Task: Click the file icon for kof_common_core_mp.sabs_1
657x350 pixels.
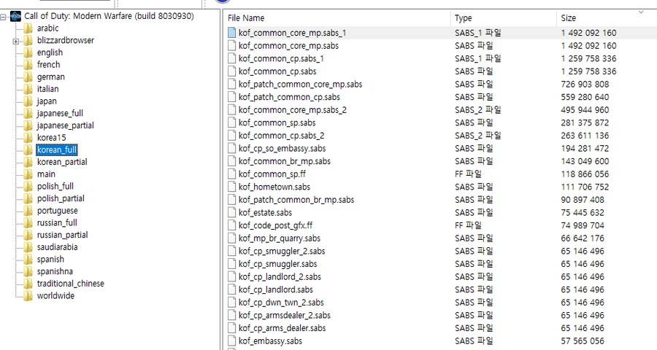Action: 231,33
